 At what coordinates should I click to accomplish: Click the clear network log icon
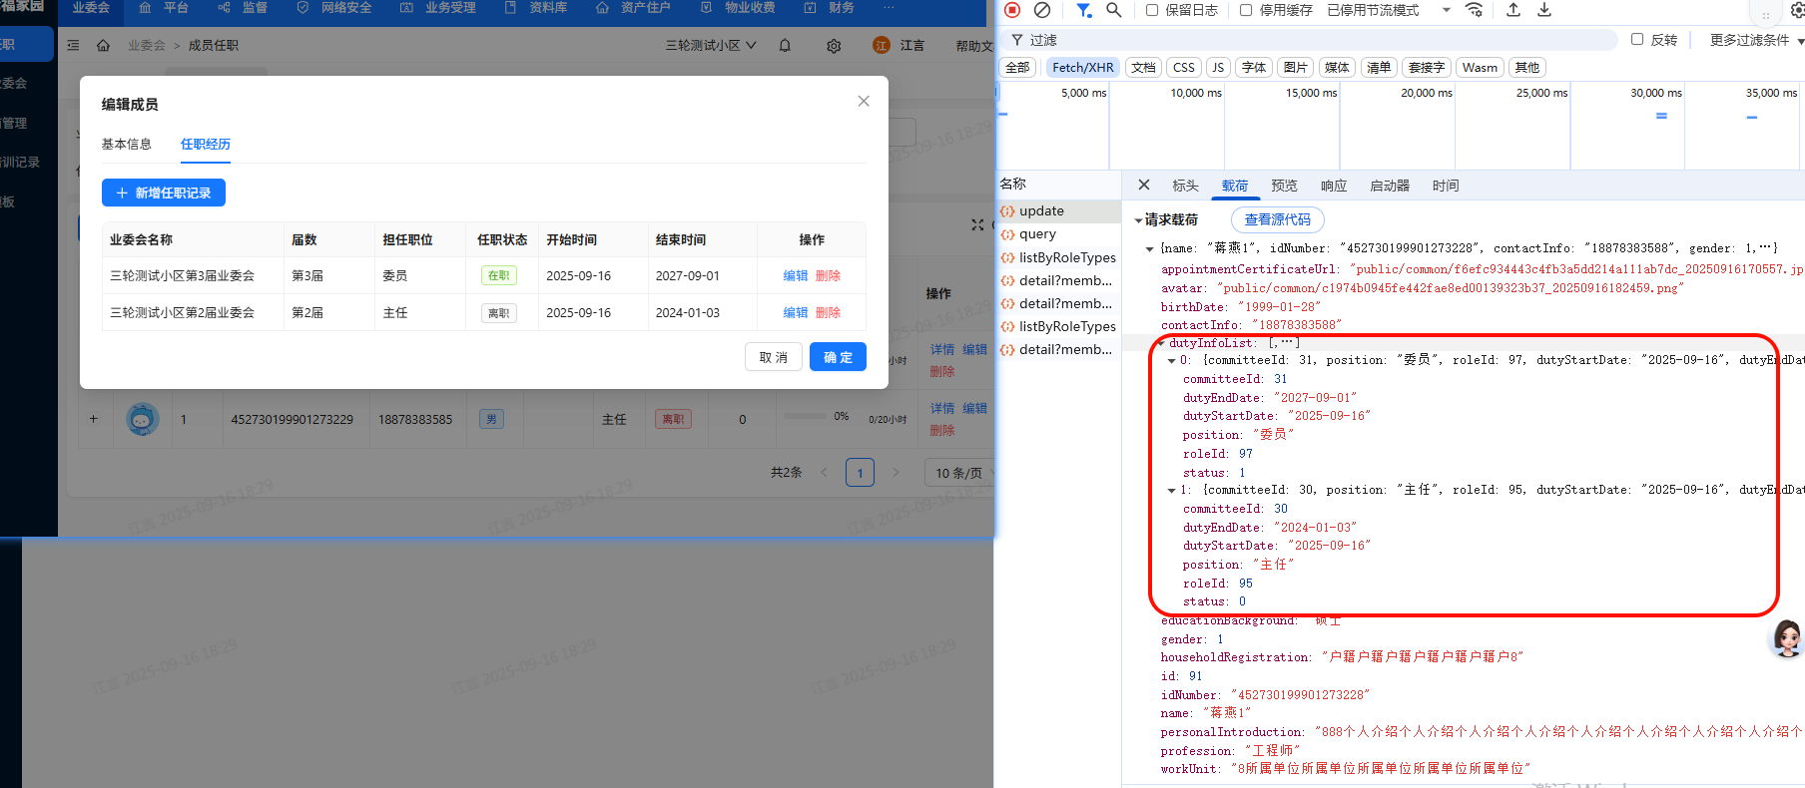(1042, 10)
